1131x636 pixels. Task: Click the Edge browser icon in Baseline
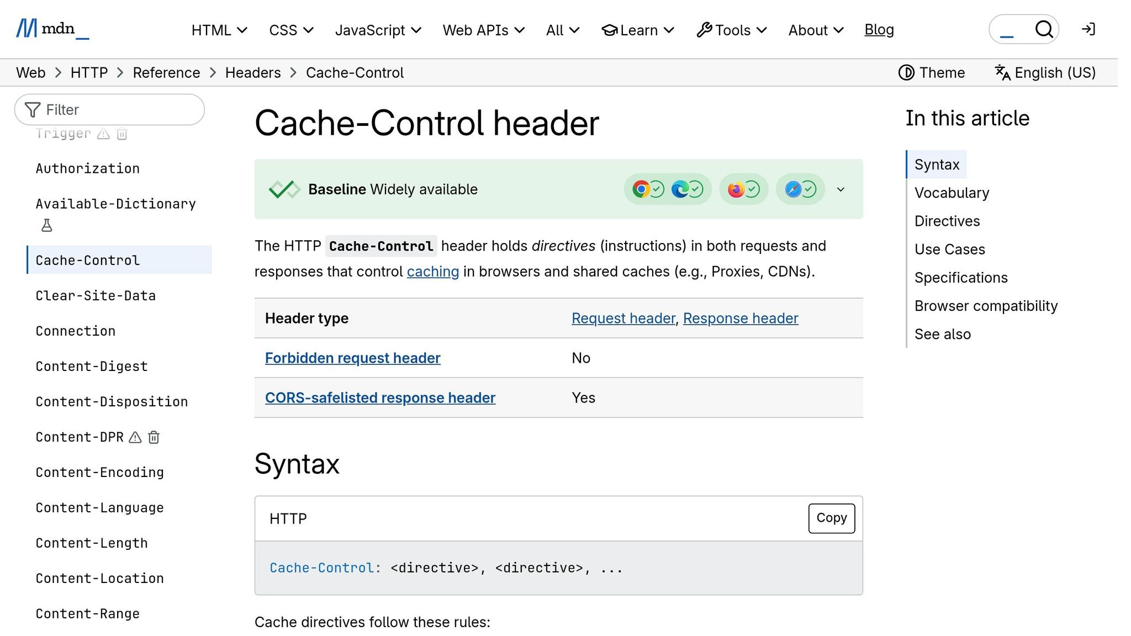tap(680, 189)
